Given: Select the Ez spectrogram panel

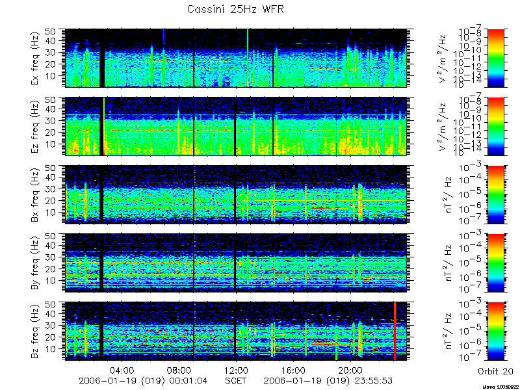Looking at the screenshot, I should tap(235, 126).
